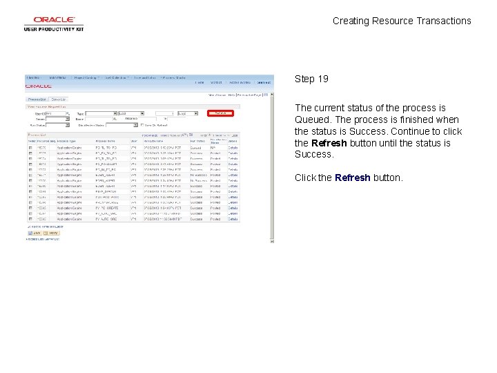Click the Project Costing breadcrumb
The width and height of the screenshot is (497, 373).
(86, 77)
